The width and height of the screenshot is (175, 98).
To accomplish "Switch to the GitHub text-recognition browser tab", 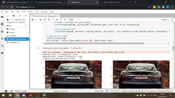I will (17, 2).
